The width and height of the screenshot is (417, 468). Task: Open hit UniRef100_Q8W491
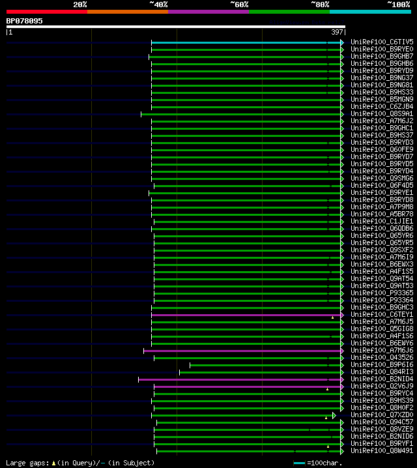click(x=382, y=450)
